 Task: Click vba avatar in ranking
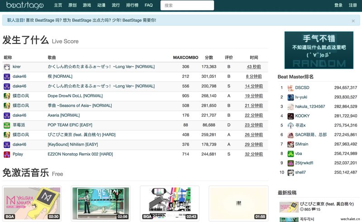coord(291,154)
